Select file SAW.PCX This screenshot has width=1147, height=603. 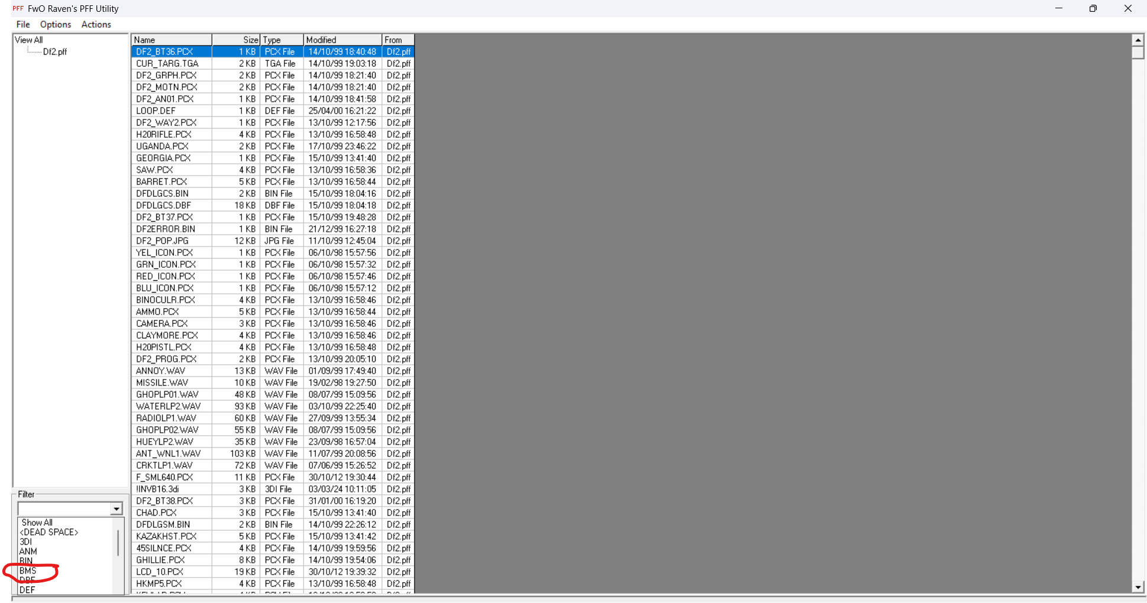tap(154, 170)
